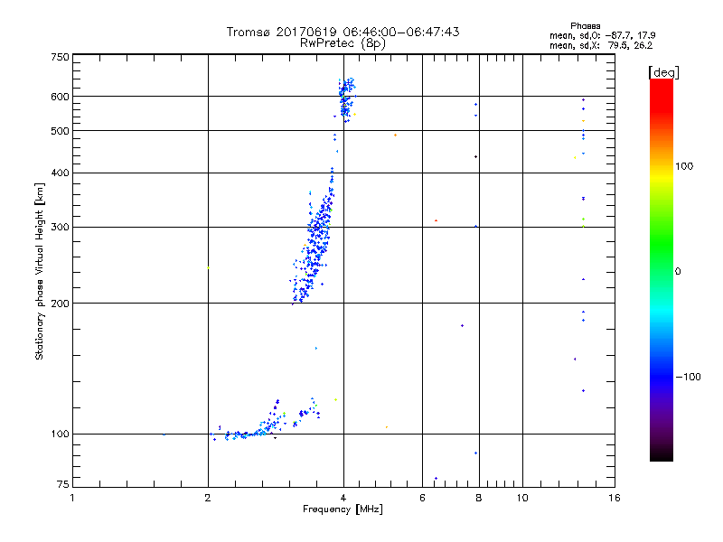Viewport: 723px width, 542px height.
Task: Click the height axis label "300"
Action: pyautogui.click(x=60, y=227)
